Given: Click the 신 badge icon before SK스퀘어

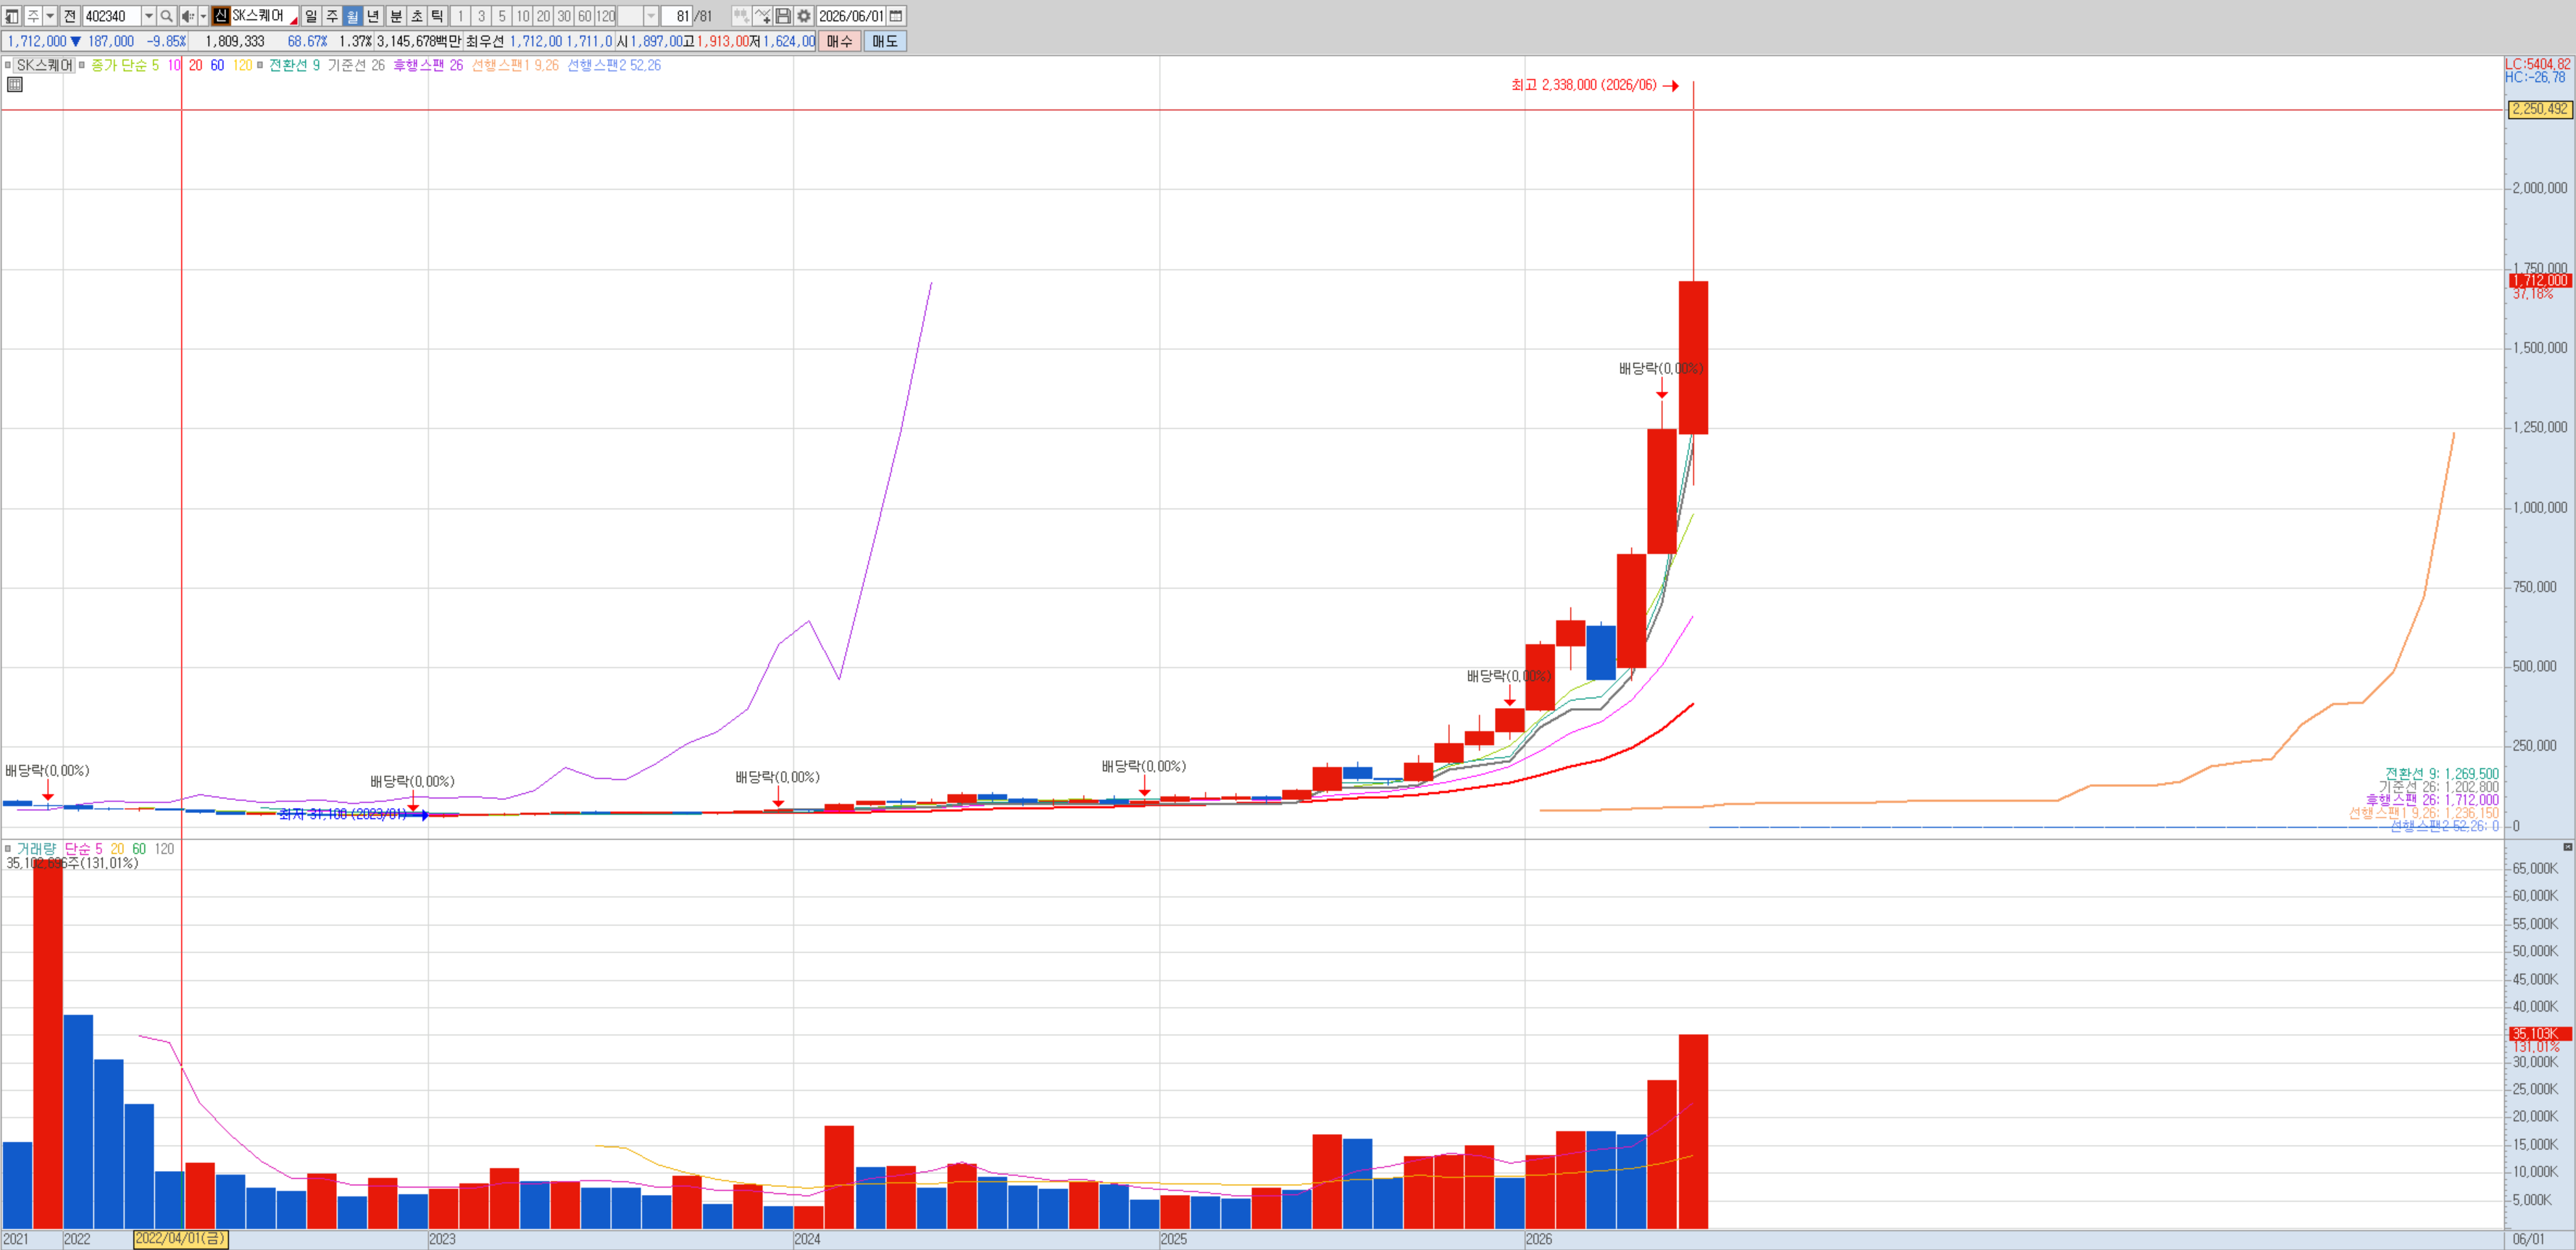Looking at the screenshot, I should click(x=221, y=16).
